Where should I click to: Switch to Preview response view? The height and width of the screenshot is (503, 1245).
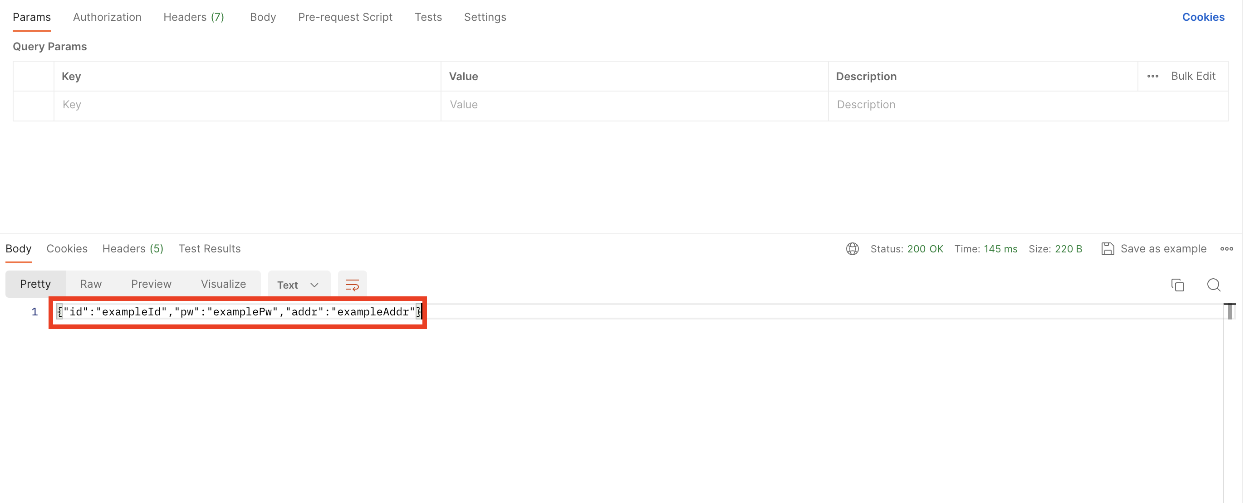click(x=151, y=284)
